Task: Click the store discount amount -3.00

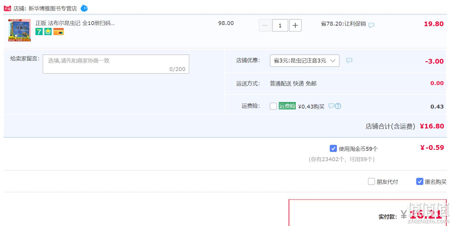Action: [x=434, y=61]
